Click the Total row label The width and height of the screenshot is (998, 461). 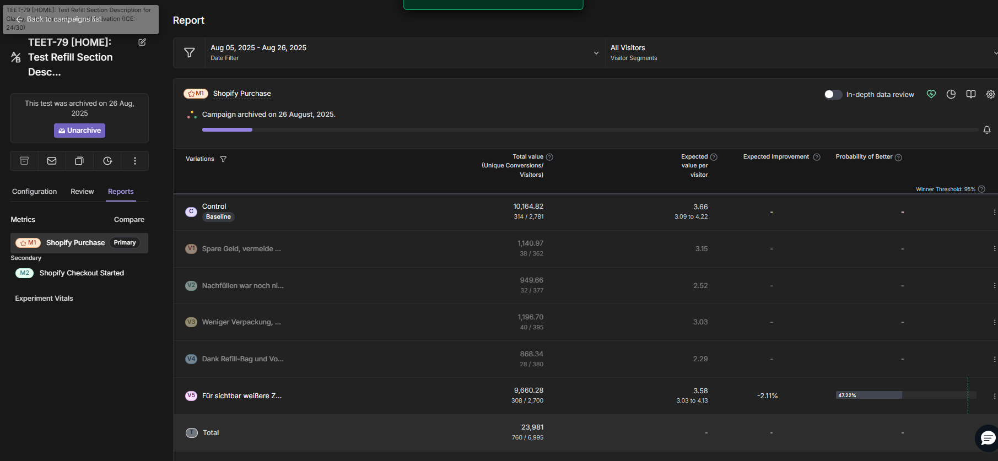pos(211,433)
